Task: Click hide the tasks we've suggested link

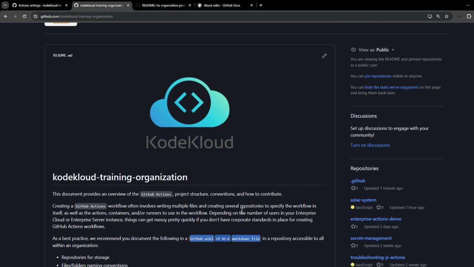Action: [391, 87]
